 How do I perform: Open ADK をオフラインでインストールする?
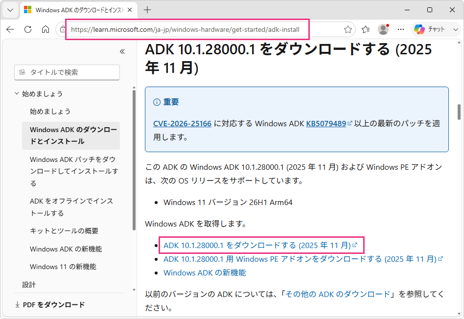71,207
